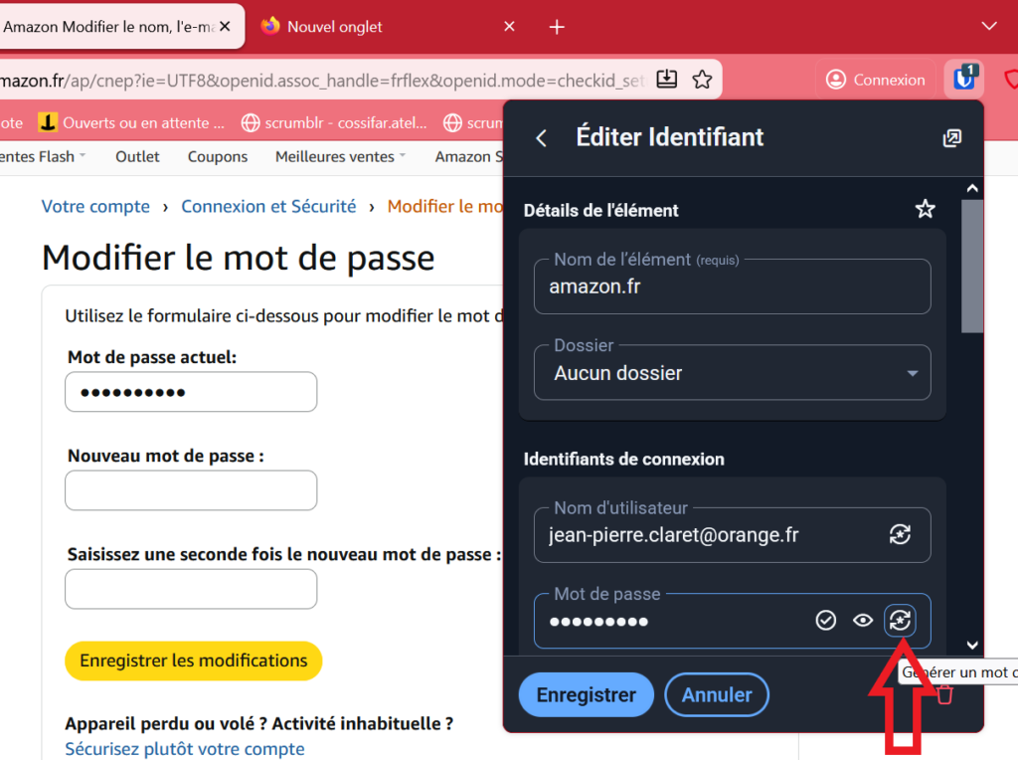Viewport: 1018px width, 760px height.
Task: Click the Nouveau mot de passe field
Action: click(x=191, y=490)
